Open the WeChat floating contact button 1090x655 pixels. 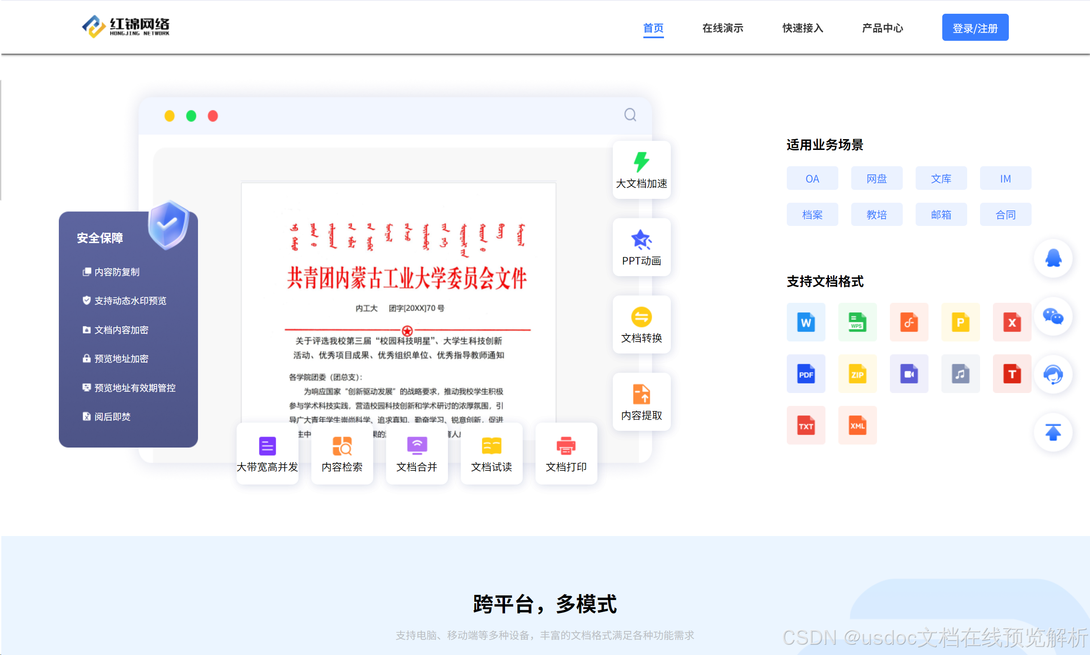(1053, 317)
